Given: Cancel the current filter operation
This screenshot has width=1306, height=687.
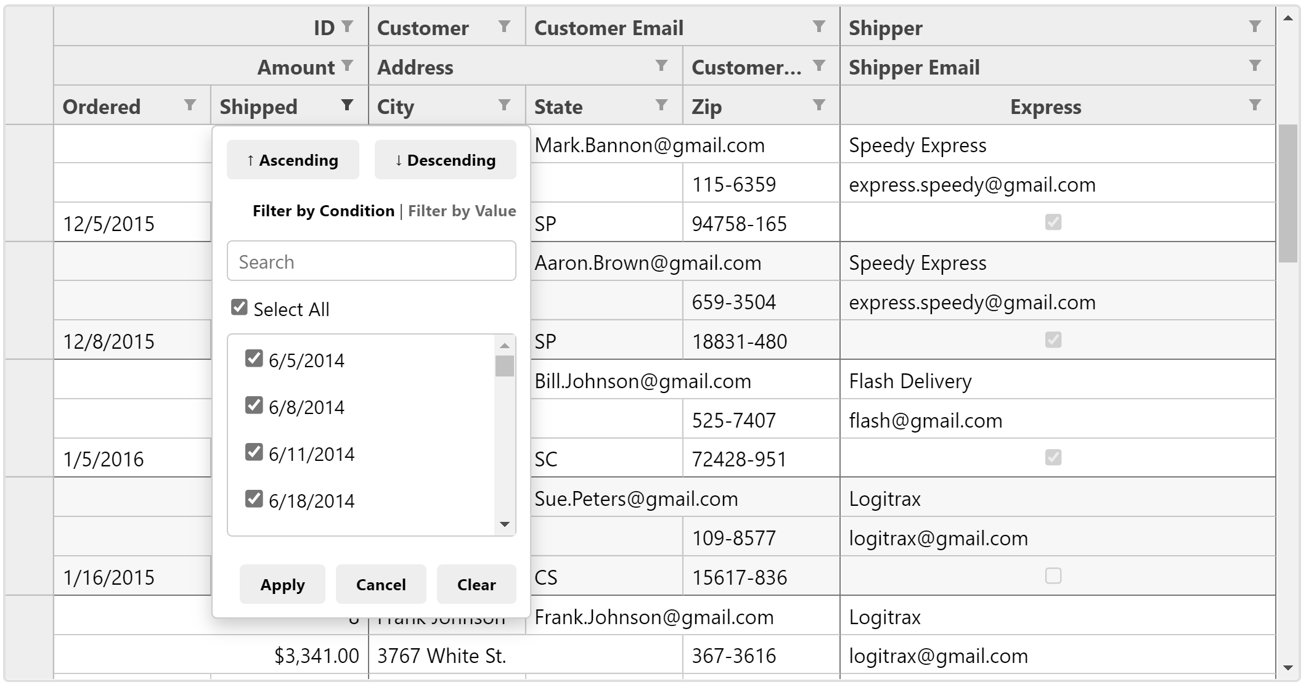Looking at the screenshot, I should click(380, 583).
